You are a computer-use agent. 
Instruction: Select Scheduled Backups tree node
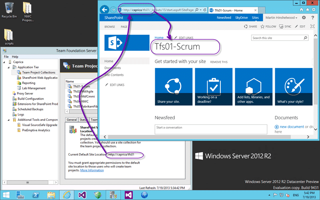pyautogui.click(x=28, y=109)
